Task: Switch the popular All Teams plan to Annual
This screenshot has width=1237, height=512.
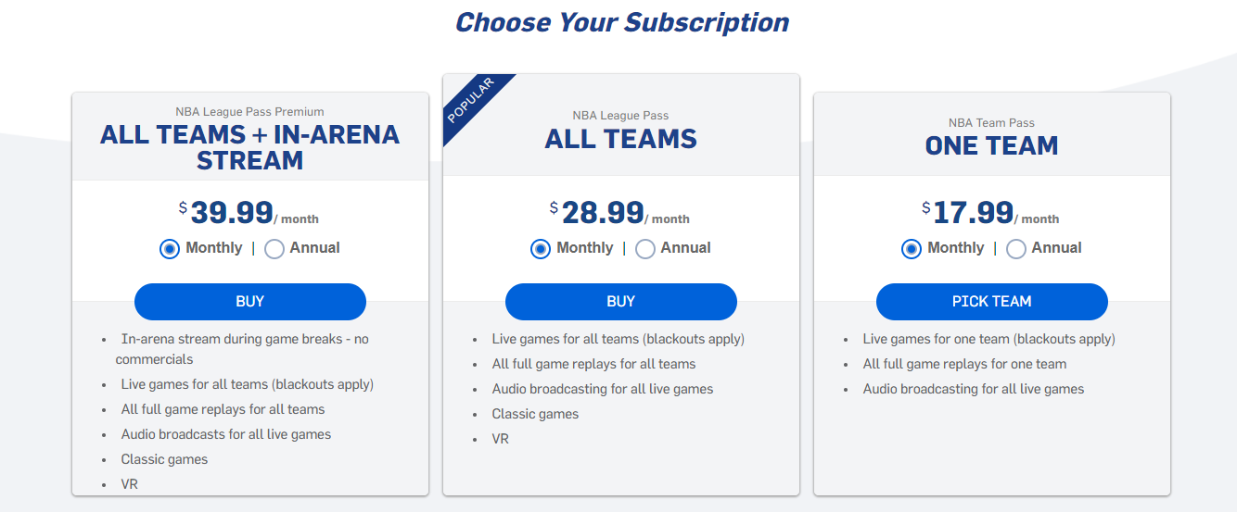Action: (x=645, y=249)
